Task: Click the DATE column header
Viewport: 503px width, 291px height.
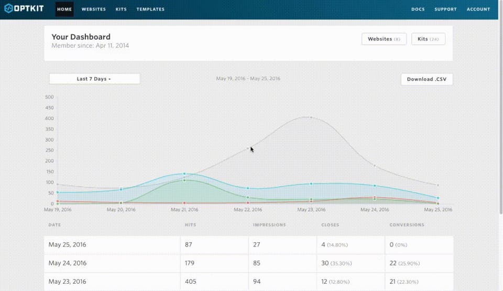Action: click(x=54, y=225)
